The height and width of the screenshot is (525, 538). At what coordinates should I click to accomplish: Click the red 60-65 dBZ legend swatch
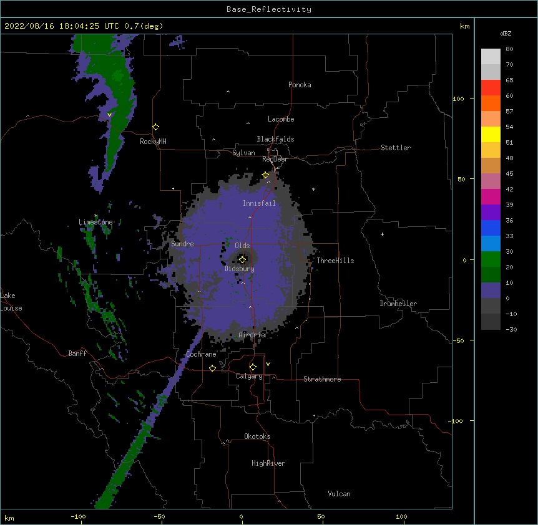(491, 88)
